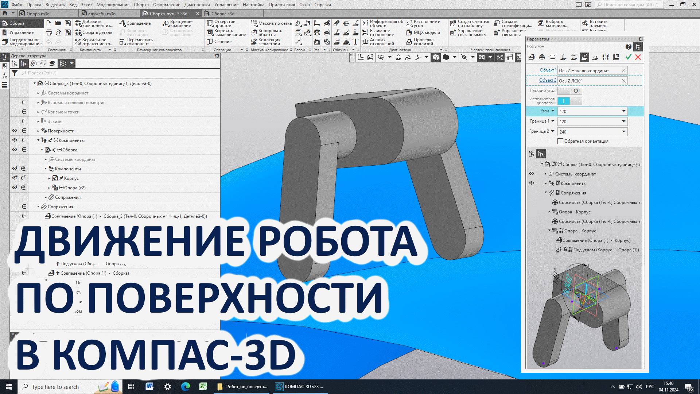The image size is (700, 394).
Task: Cancel the operation with the red X
Action: [638, 57]
